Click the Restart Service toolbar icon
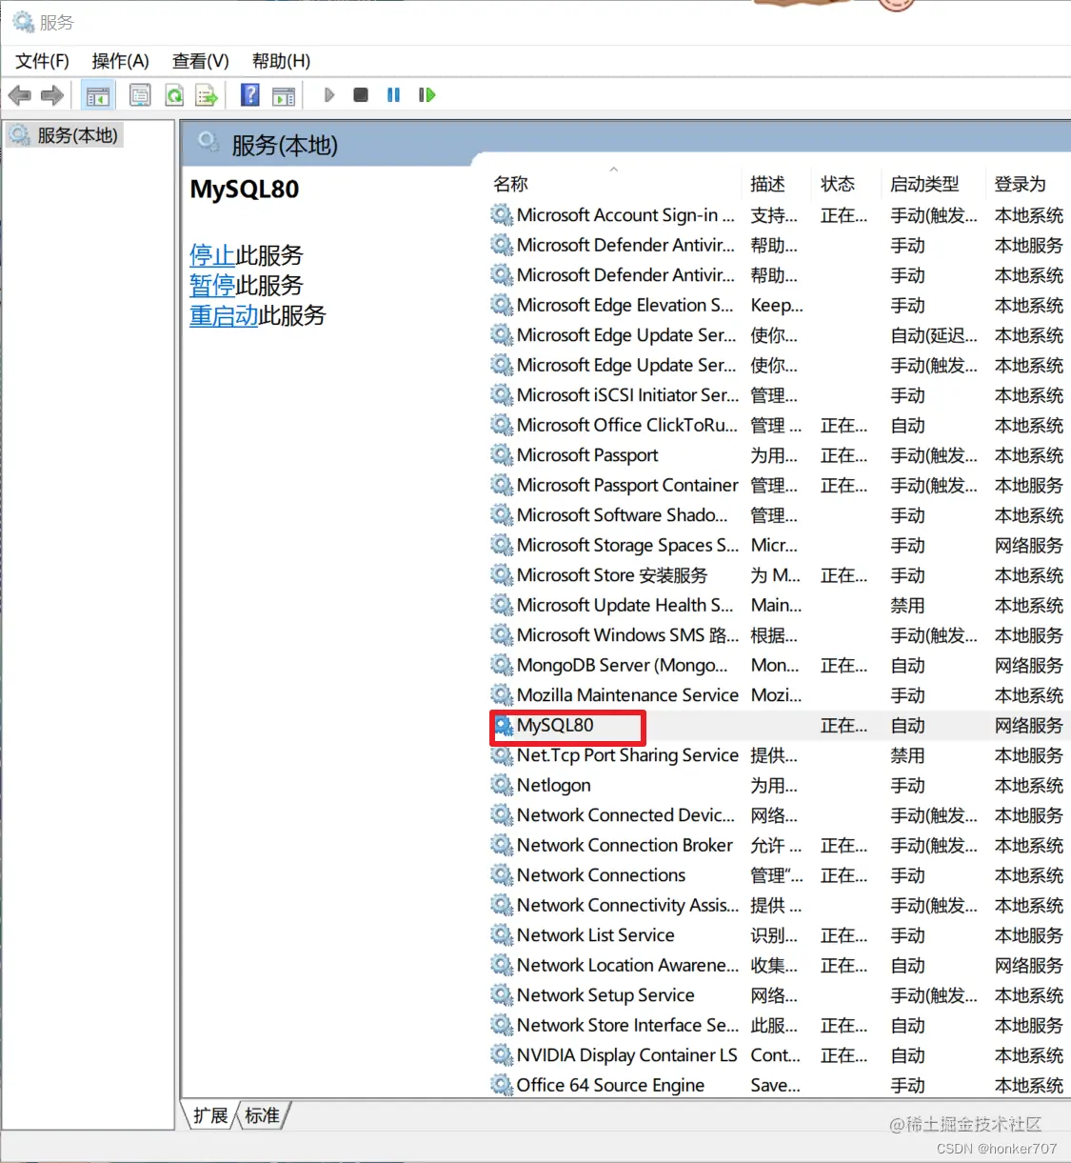 426,95
